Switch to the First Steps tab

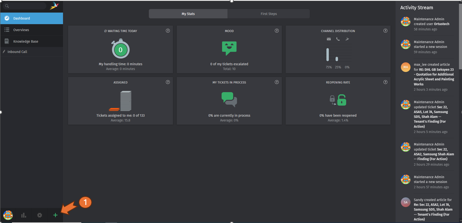click(269, 14)
